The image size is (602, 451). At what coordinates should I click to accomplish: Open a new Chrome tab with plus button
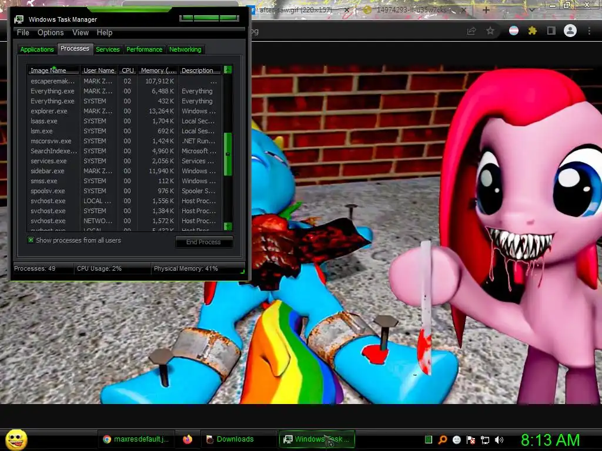point(486,10)
